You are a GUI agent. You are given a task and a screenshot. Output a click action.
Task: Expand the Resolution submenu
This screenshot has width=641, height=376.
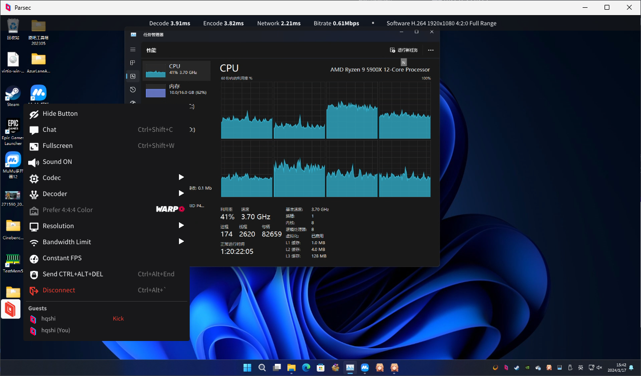pyautogui.click(x=106, y=226)
